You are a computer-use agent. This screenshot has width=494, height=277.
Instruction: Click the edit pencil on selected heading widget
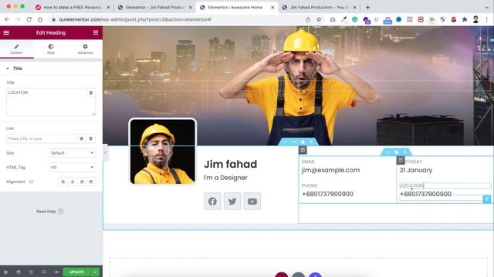[487, 199]
